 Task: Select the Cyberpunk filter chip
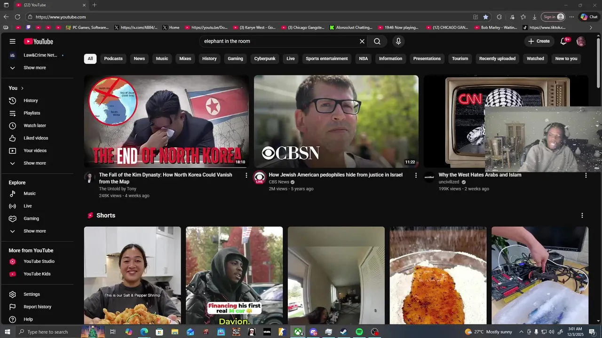pos(265,59)
